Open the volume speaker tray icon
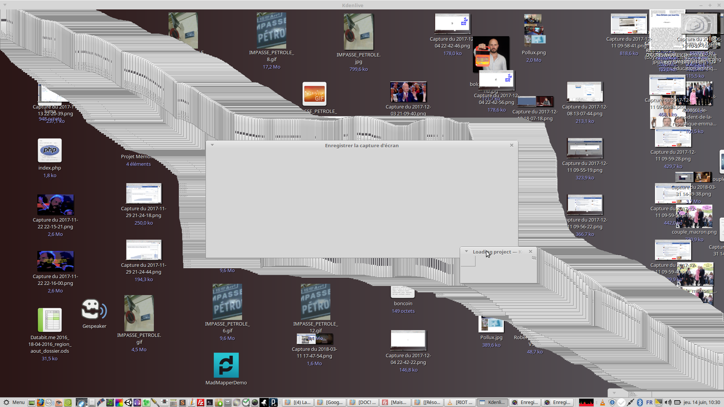Screen dimensions: 724x407 pyautogui.click(x=668, y=402)
